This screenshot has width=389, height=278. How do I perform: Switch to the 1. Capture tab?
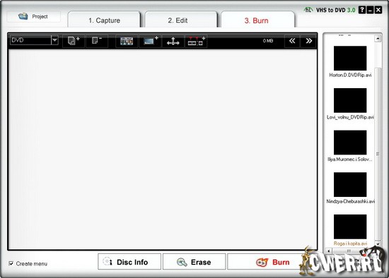[104, 20]
